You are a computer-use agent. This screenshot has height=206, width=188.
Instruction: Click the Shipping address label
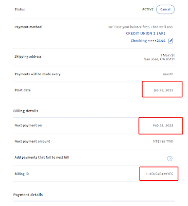point(28,57)
